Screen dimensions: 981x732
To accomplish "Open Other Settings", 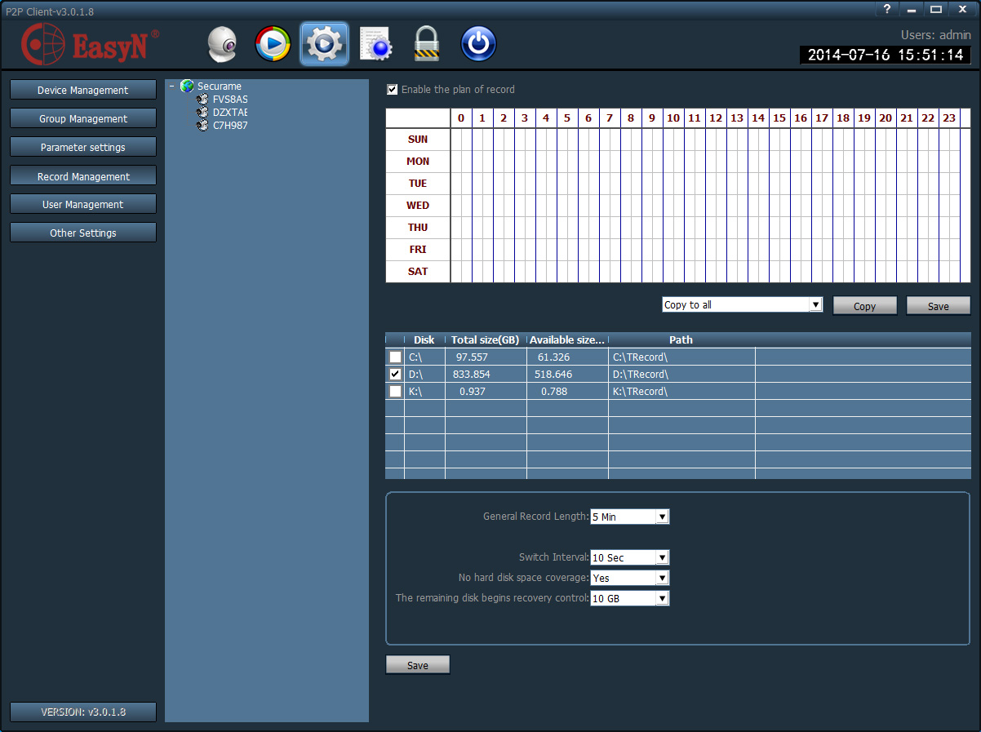I will point(83,233).
